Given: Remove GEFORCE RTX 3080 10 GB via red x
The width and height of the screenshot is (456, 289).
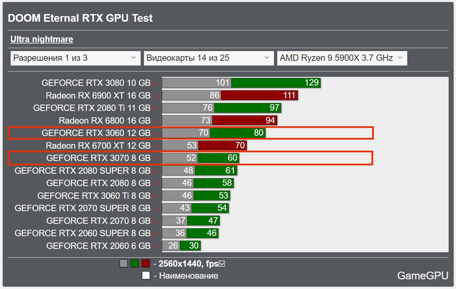Looking at the screenshot, I should click(x=155, y=84).
